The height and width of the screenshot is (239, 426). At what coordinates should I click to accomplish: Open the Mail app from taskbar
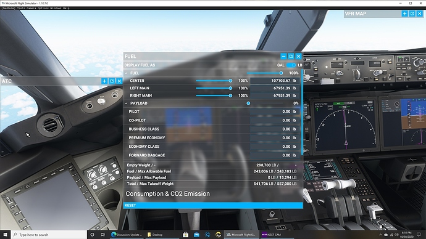(x=196, y=235)
